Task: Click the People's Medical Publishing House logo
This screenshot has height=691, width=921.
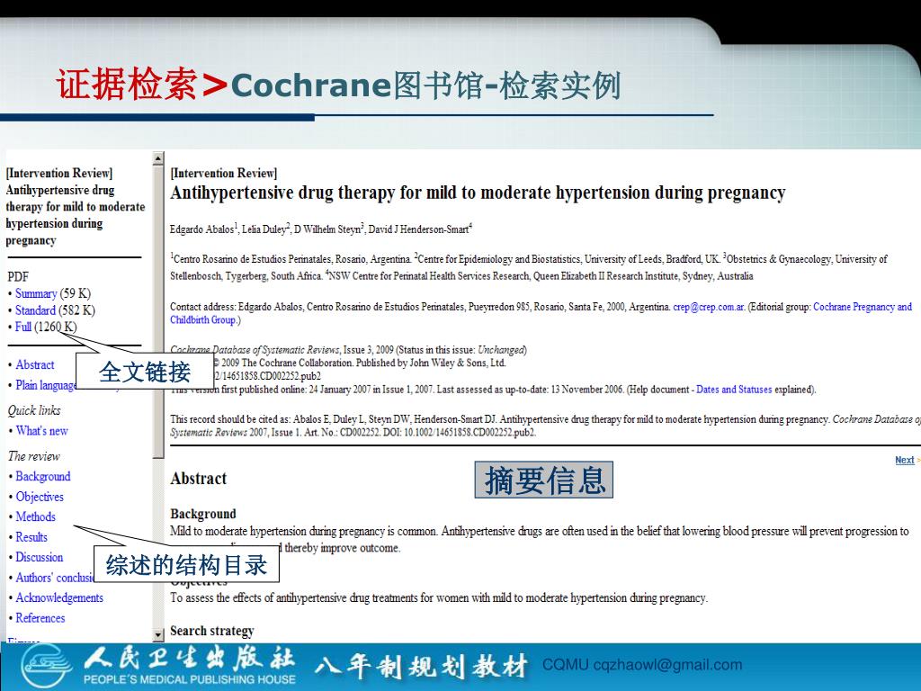Action: pyautogui.click(x=158, y=666)
